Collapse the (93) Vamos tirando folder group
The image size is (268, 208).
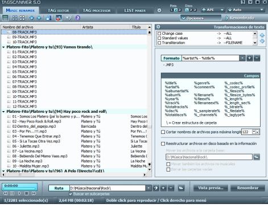pos(3,47)
